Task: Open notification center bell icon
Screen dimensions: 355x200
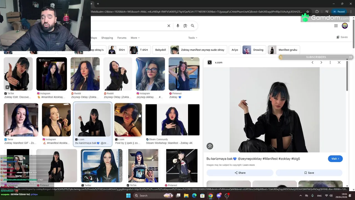Action: [x=350, y=196]
